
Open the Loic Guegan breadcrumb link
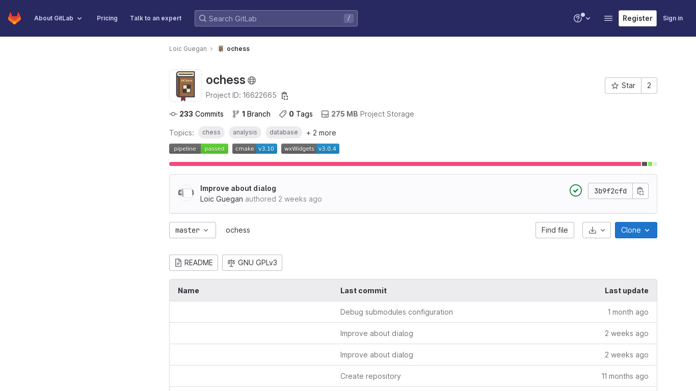[x=188, y=49]
